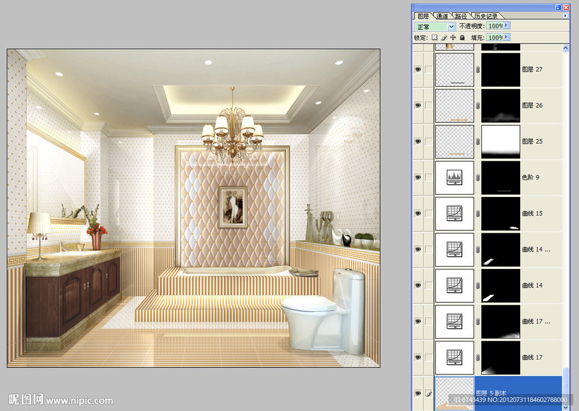Screen dimensions: 579x411
Task: Select the 色阶 9 levels adjustment icon
Action: 455,177
